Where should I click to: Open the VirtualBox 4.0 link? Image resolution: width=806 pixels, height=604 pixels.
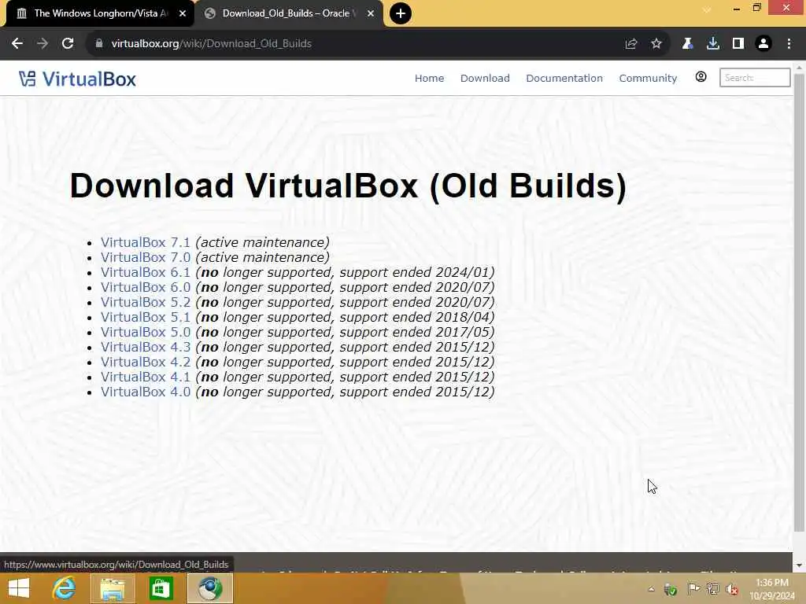click(x=146, y=392)
